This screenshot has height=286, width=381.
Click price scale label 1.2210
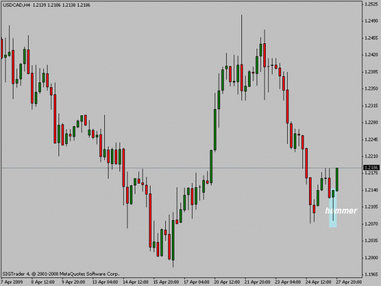(x=371, y=156)
